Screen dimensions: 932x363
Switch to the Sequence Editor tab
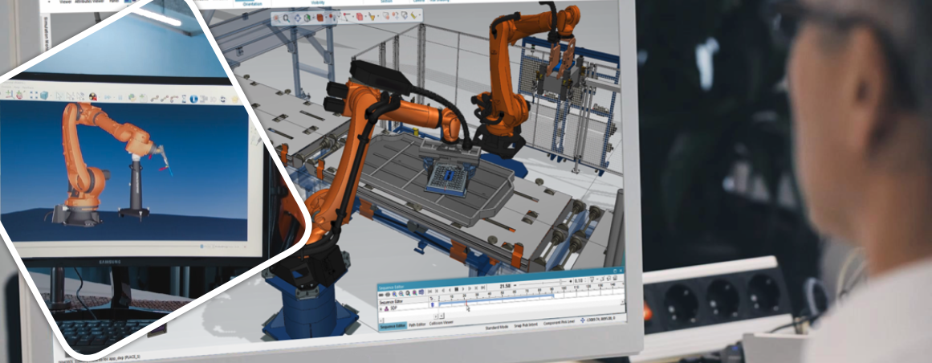(x=393, y=325)
